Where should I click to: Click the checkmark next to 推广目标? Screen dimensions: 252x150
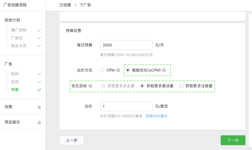39,30
